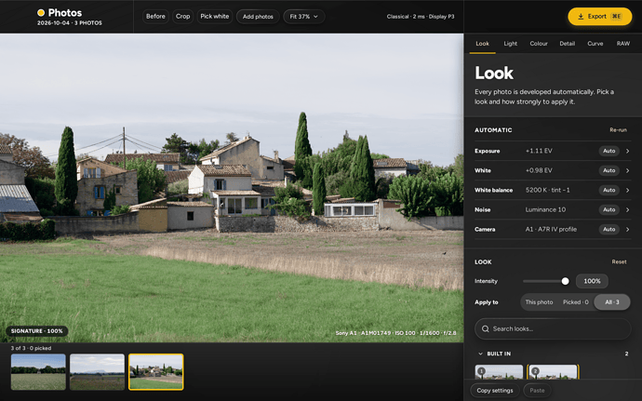642x401 pixels.
Task: Toggle Auto for Noise
Action: [x=609, y=209]
